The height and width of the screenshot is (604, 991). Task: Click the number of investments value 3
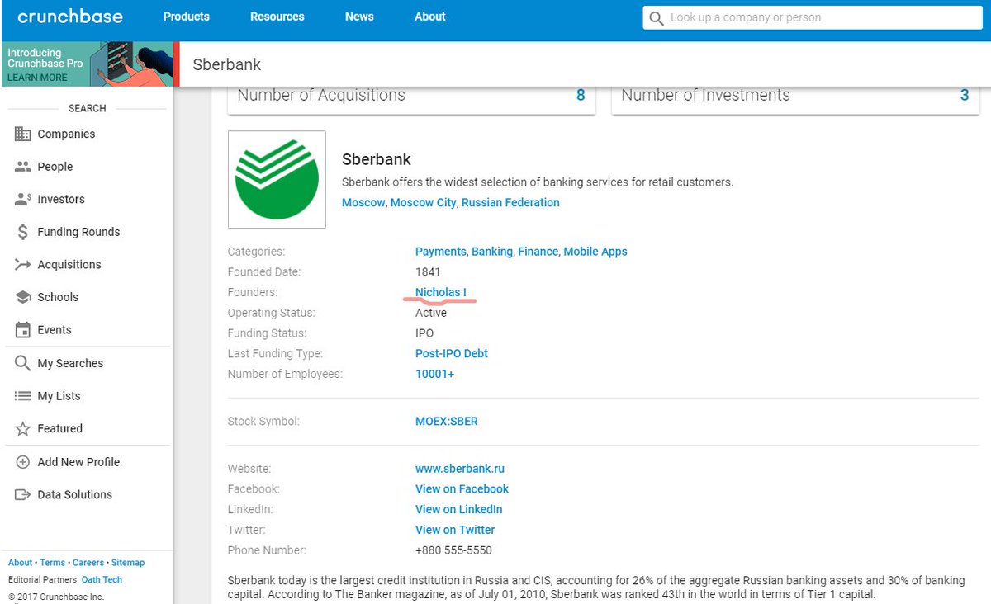(x=965, y=95)
